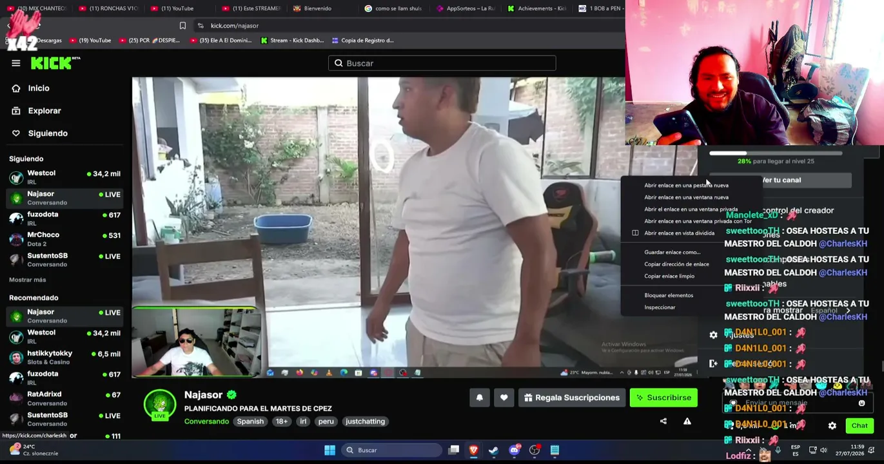Open Explorar in the sidebar
The height and width of the screenshot is (464, 884).
[x=44, y=111]
